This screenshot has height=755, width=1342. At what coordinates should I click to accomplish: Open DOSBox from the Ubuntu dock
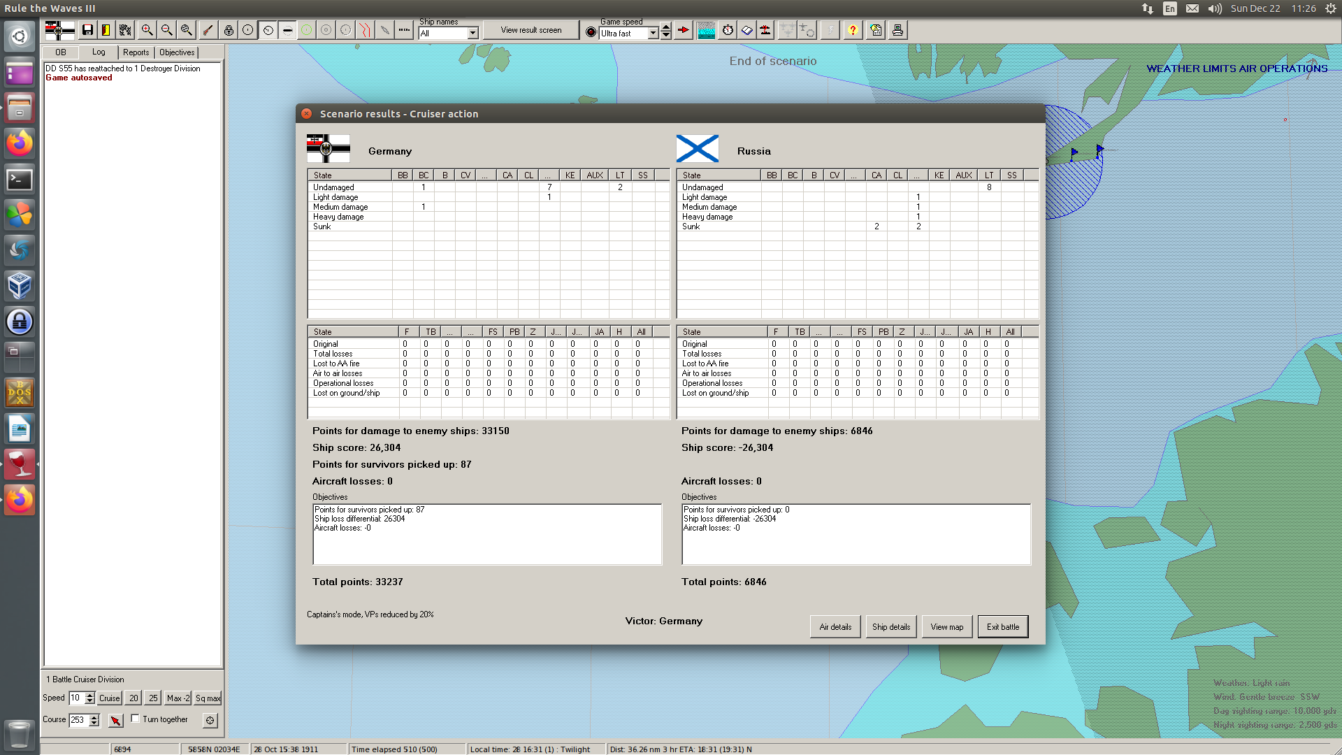click(20, 393)
